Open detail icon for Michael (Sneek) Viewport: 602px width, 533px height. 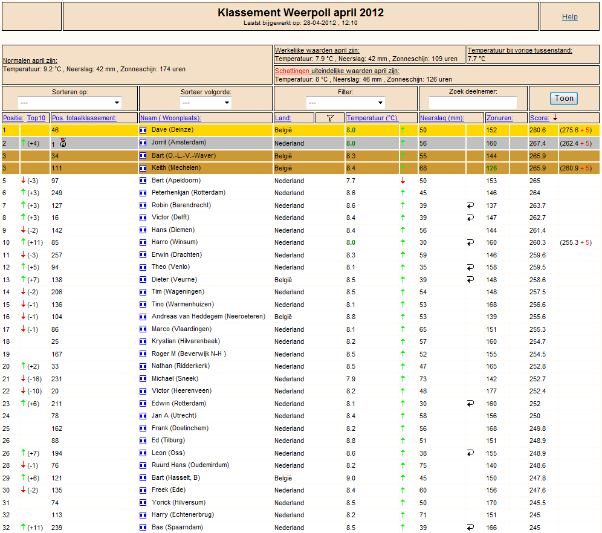point(143,379)
